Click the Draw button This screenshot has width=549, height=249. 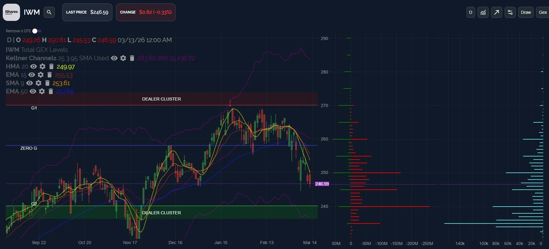pos(526,12)
